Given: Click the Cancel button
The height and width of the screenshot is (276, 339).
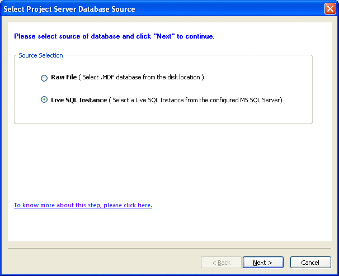Looking at the screenshot, I should (x=310, y=263).
